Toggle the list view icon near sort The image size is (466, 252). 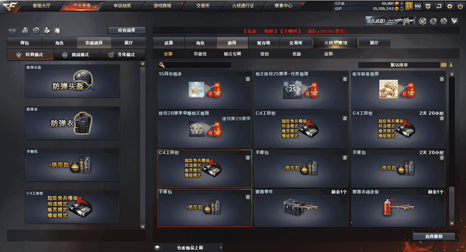coord(444,65)
